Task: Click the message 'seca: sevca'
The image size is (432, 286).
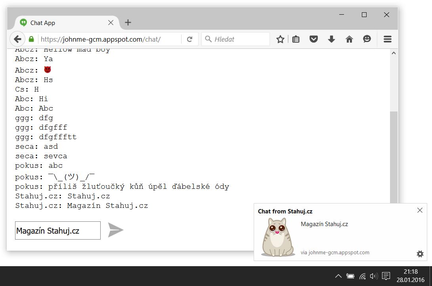Action: [41, 156]
